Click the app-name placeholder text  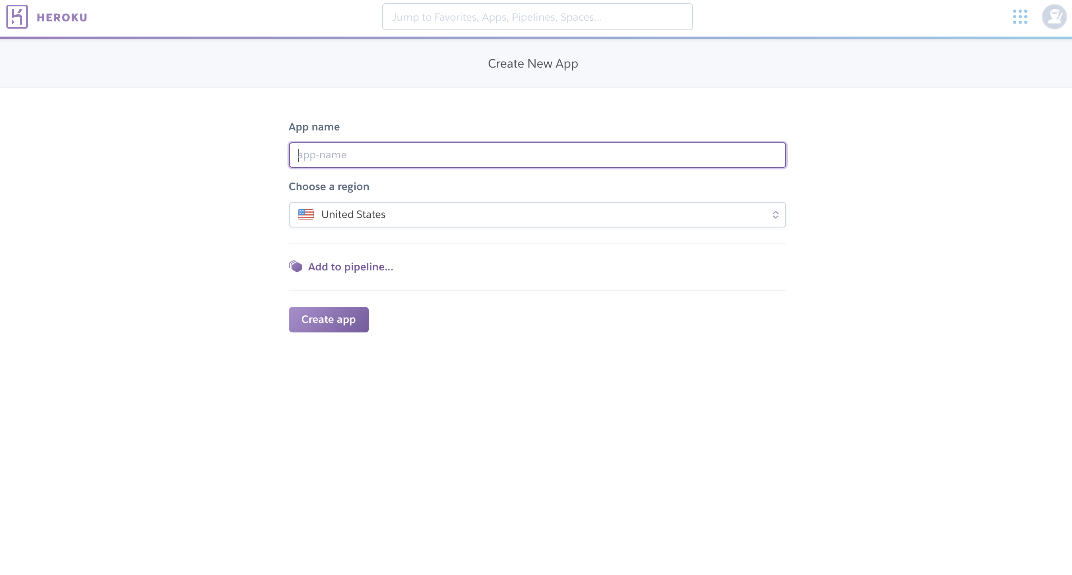click(x=323, y=155)
